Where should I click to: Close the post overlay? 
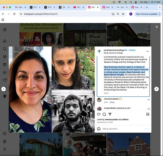(157, 27)
